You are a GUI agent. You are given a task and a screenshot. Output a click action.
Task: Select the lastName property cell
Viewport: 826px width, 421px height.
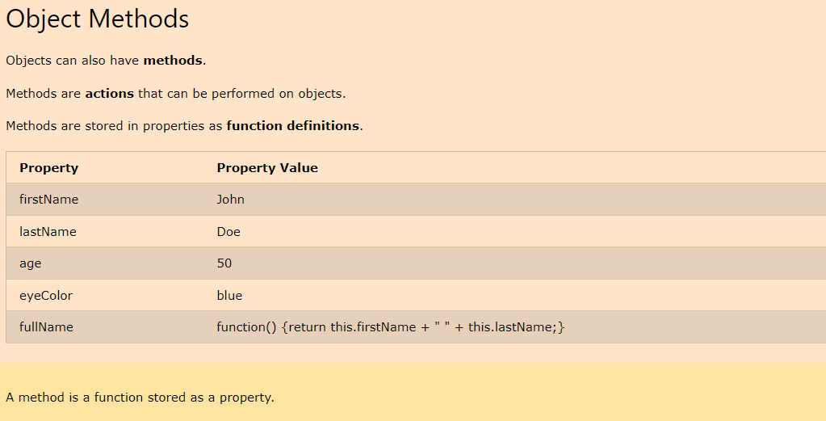coord(48,232)
